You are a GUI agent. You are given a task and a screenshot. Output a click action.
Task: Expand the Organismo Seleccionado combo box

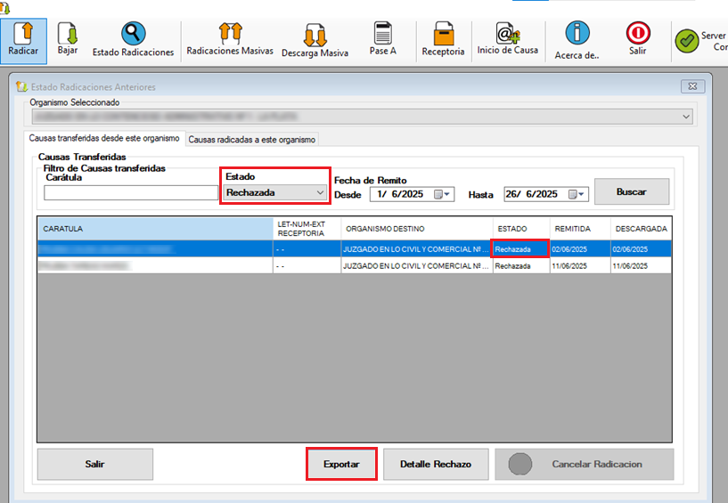(x=685, y=117)
